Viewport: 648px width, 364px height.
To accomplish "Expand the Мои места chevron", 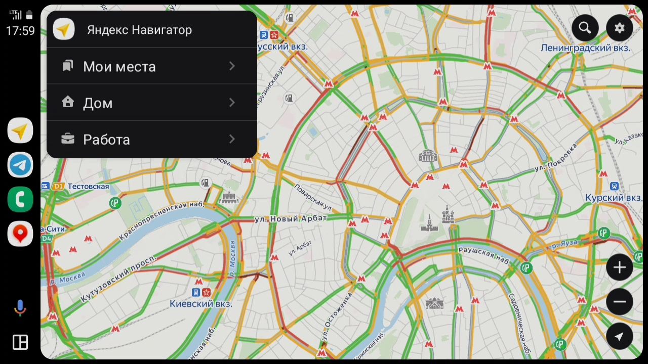I will pos(232,66).
